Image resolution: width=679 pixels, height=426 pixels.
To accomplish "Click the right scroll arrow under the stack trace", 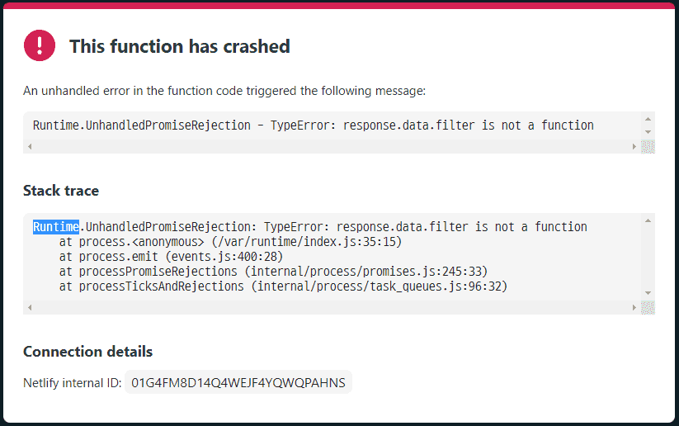I will pyautogui.click(x=634, y=307).
